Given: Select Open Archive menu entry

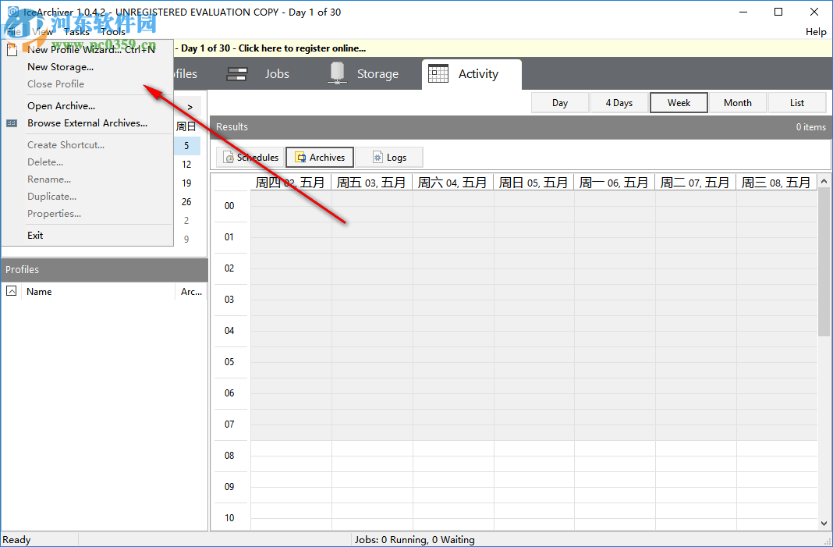Looking at the screenshot, I should [87, 106].
